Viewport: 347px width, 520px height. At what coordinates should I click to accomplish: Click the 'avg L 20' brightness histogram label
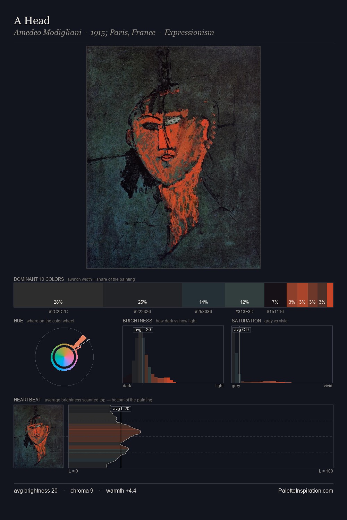click(143, 330)
